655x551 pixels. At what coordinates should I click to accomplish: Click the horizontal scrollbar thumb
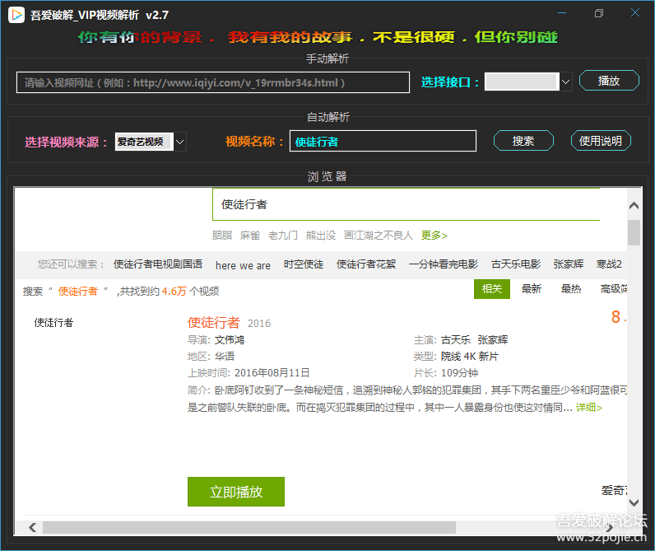click(x=249, y=528)
